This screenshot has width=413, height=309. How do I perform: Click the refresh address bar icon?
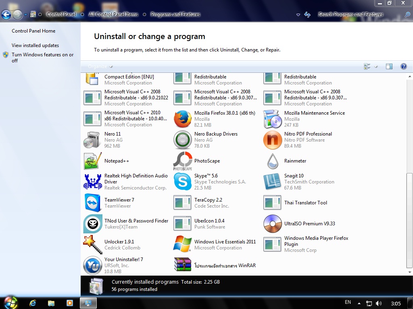(x=307, y=14)
